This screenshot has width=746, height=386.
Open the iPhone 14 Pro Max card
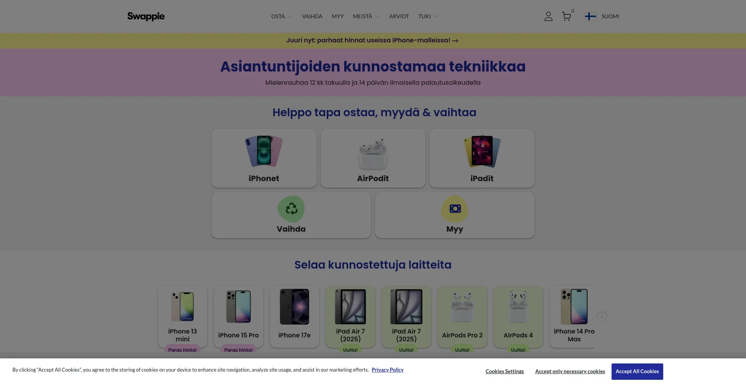coord(572,317)
